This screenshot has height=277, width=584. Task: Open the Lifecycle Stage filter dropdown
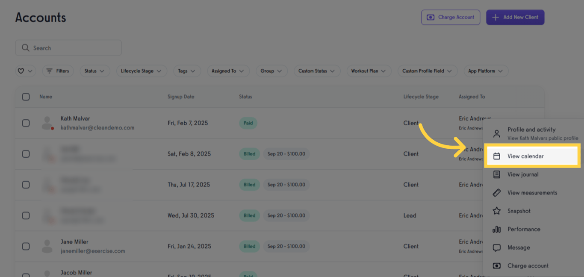click(x=142, y=71)
